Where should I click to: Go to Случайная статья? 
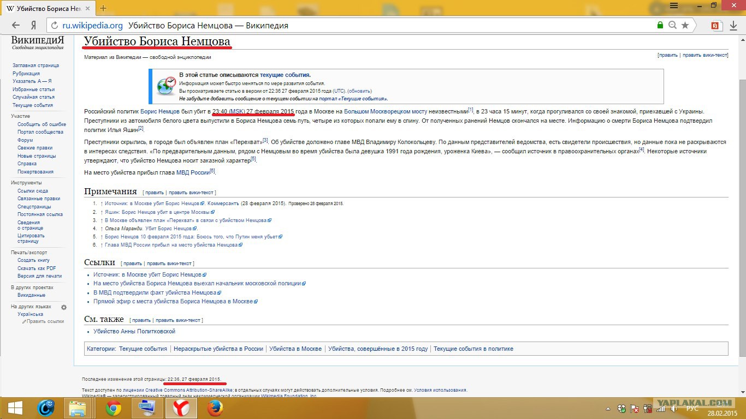(x=33, y=97)
